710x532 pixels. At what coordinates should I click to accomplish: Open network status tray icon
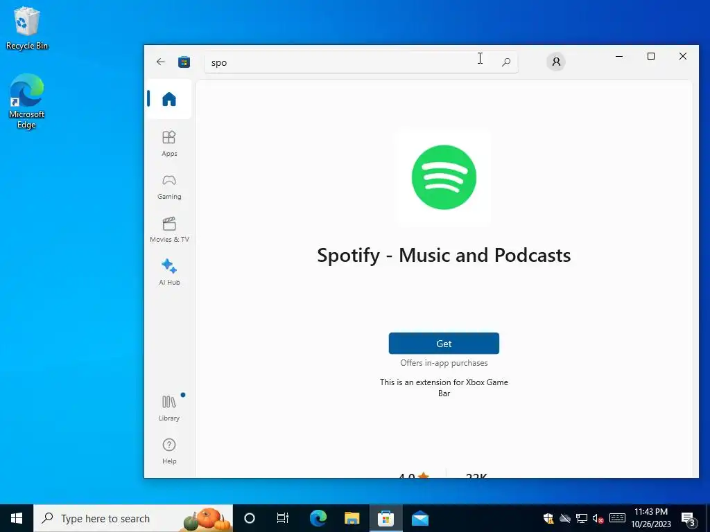582,518
